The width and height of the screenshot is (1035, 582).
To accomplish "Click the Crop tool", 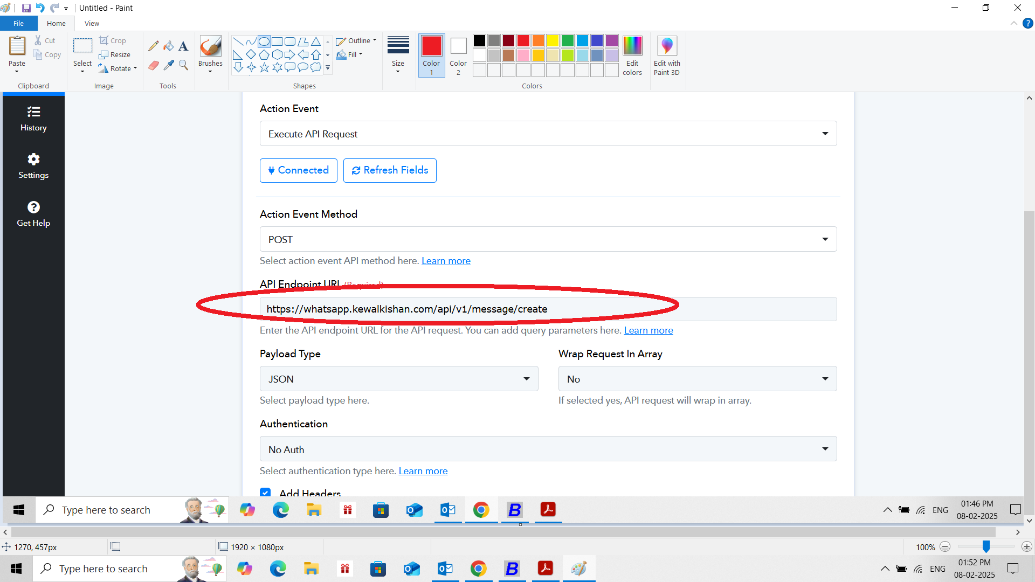I will click(113, 40).
